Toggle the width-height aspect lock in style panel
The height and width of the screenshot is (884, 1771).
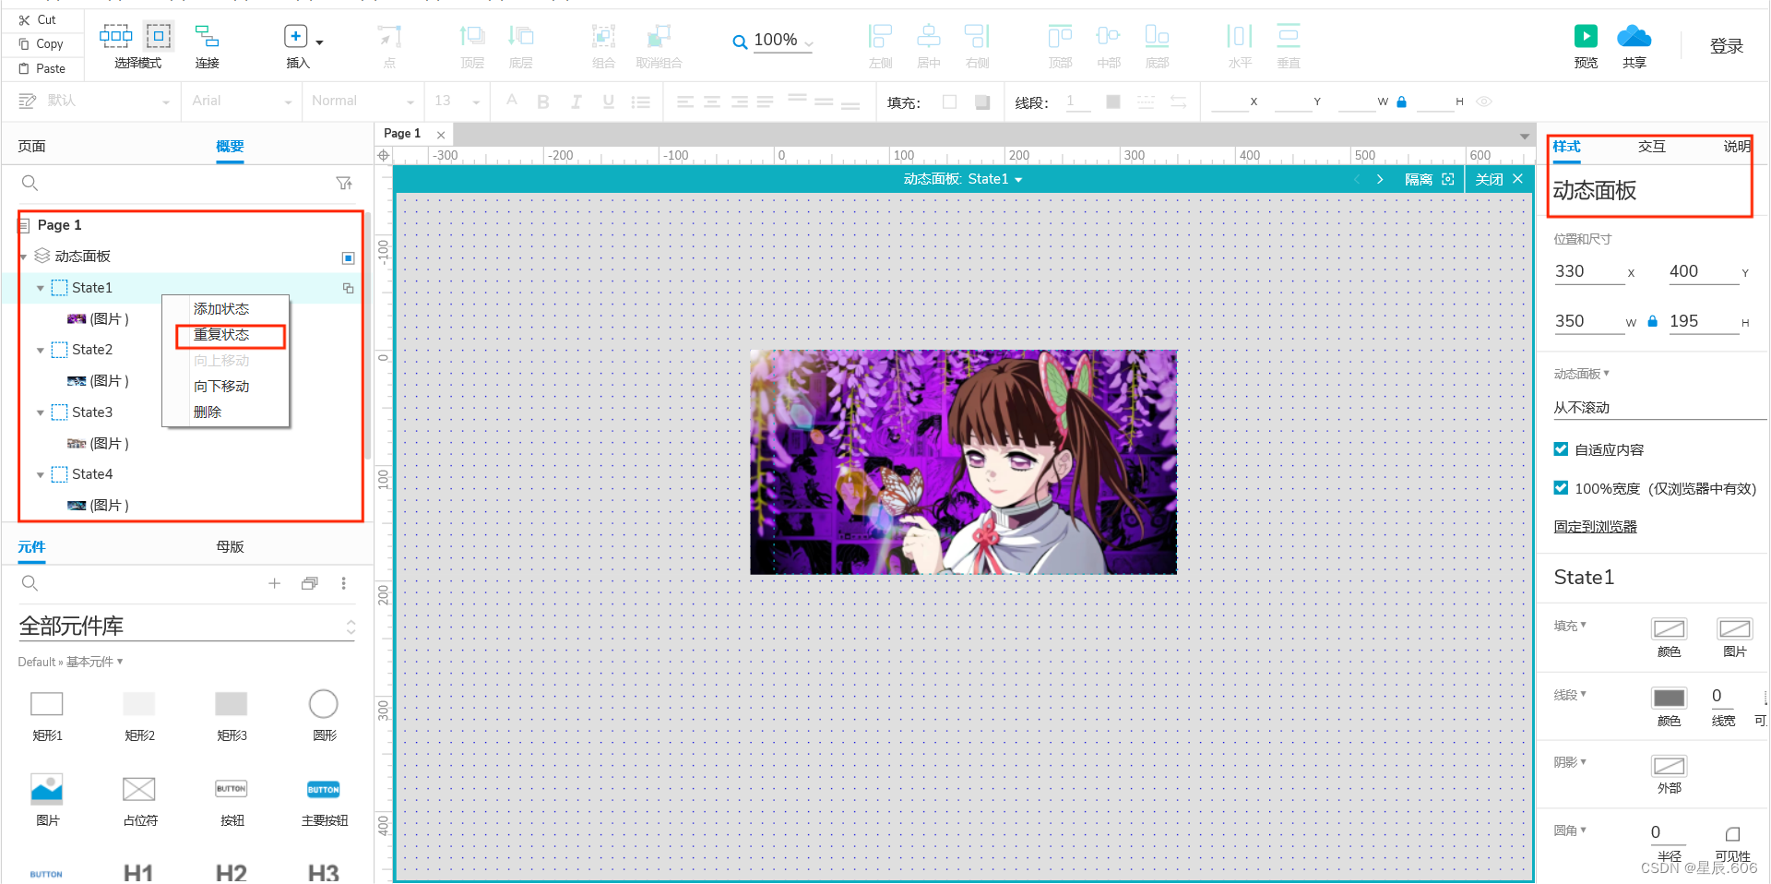pyautogui.click(x=1653, y=321)
